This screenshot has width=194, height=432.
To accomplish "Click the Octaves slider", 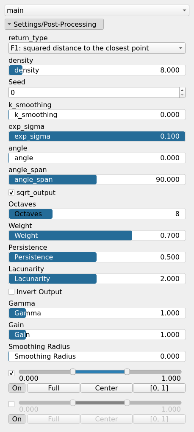I will click(97, 214).
